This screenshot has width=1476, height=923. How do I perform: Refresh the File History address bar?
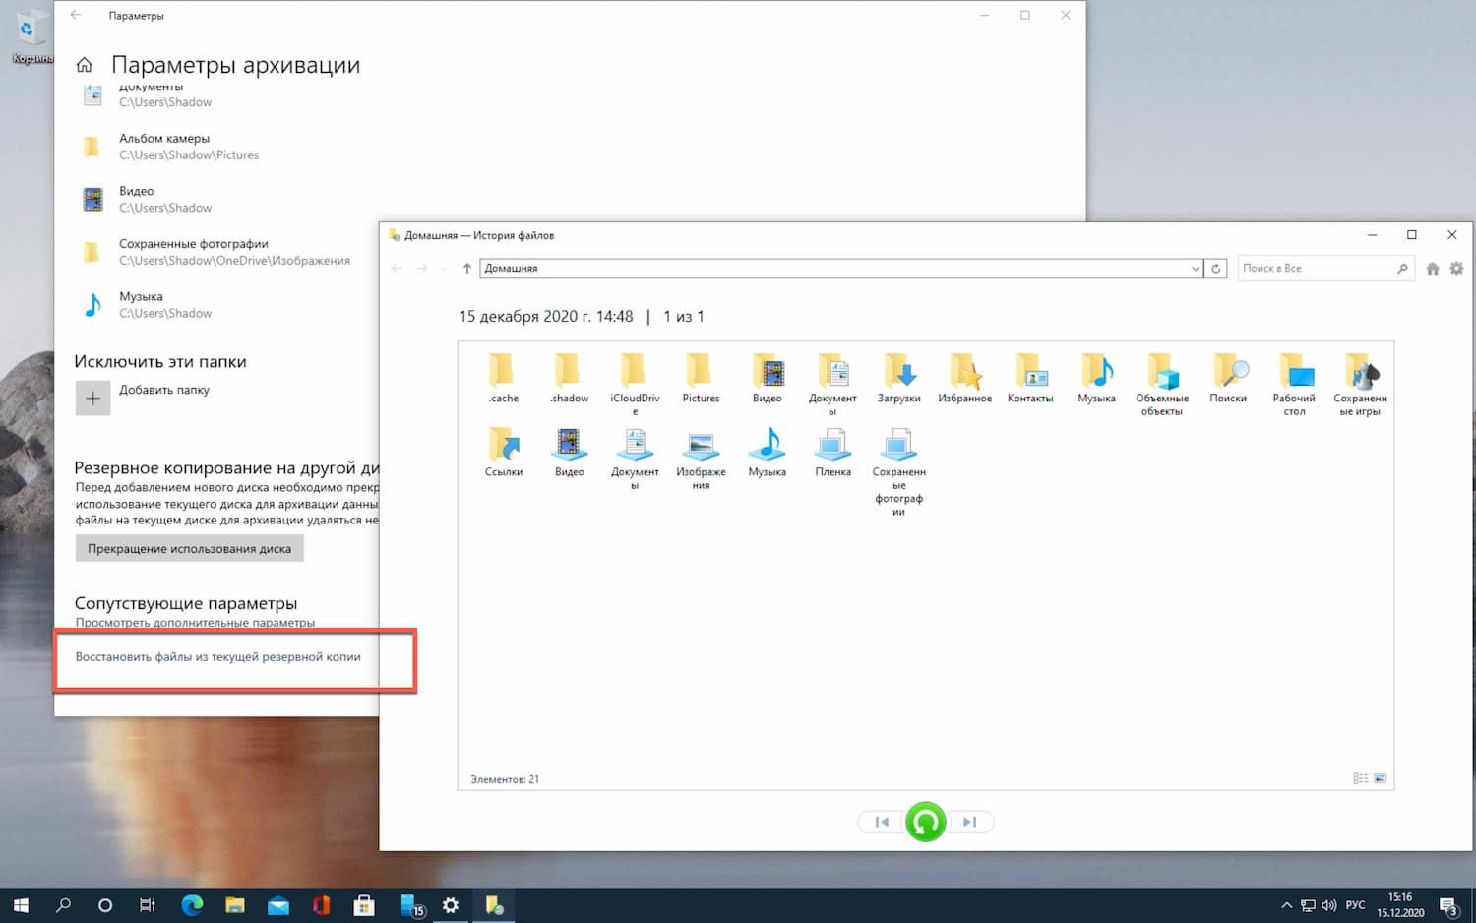(x=1216, y=268)
